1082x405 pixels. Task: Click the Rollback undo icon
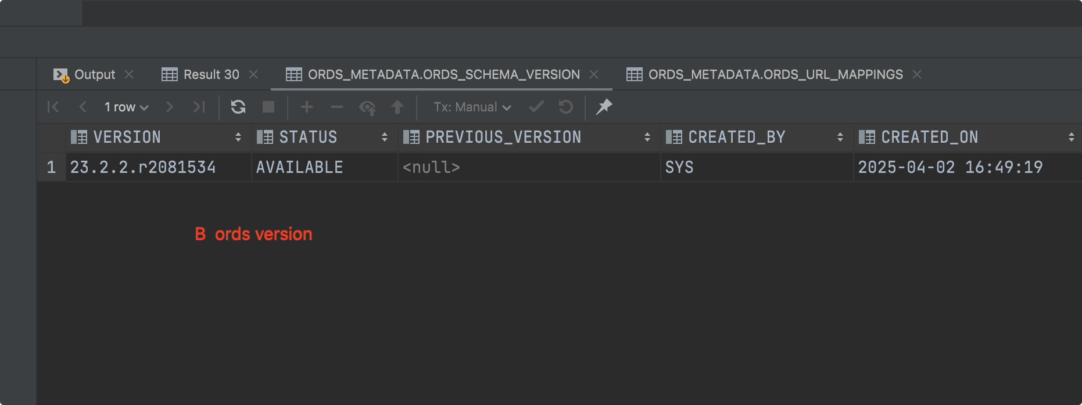565,107
